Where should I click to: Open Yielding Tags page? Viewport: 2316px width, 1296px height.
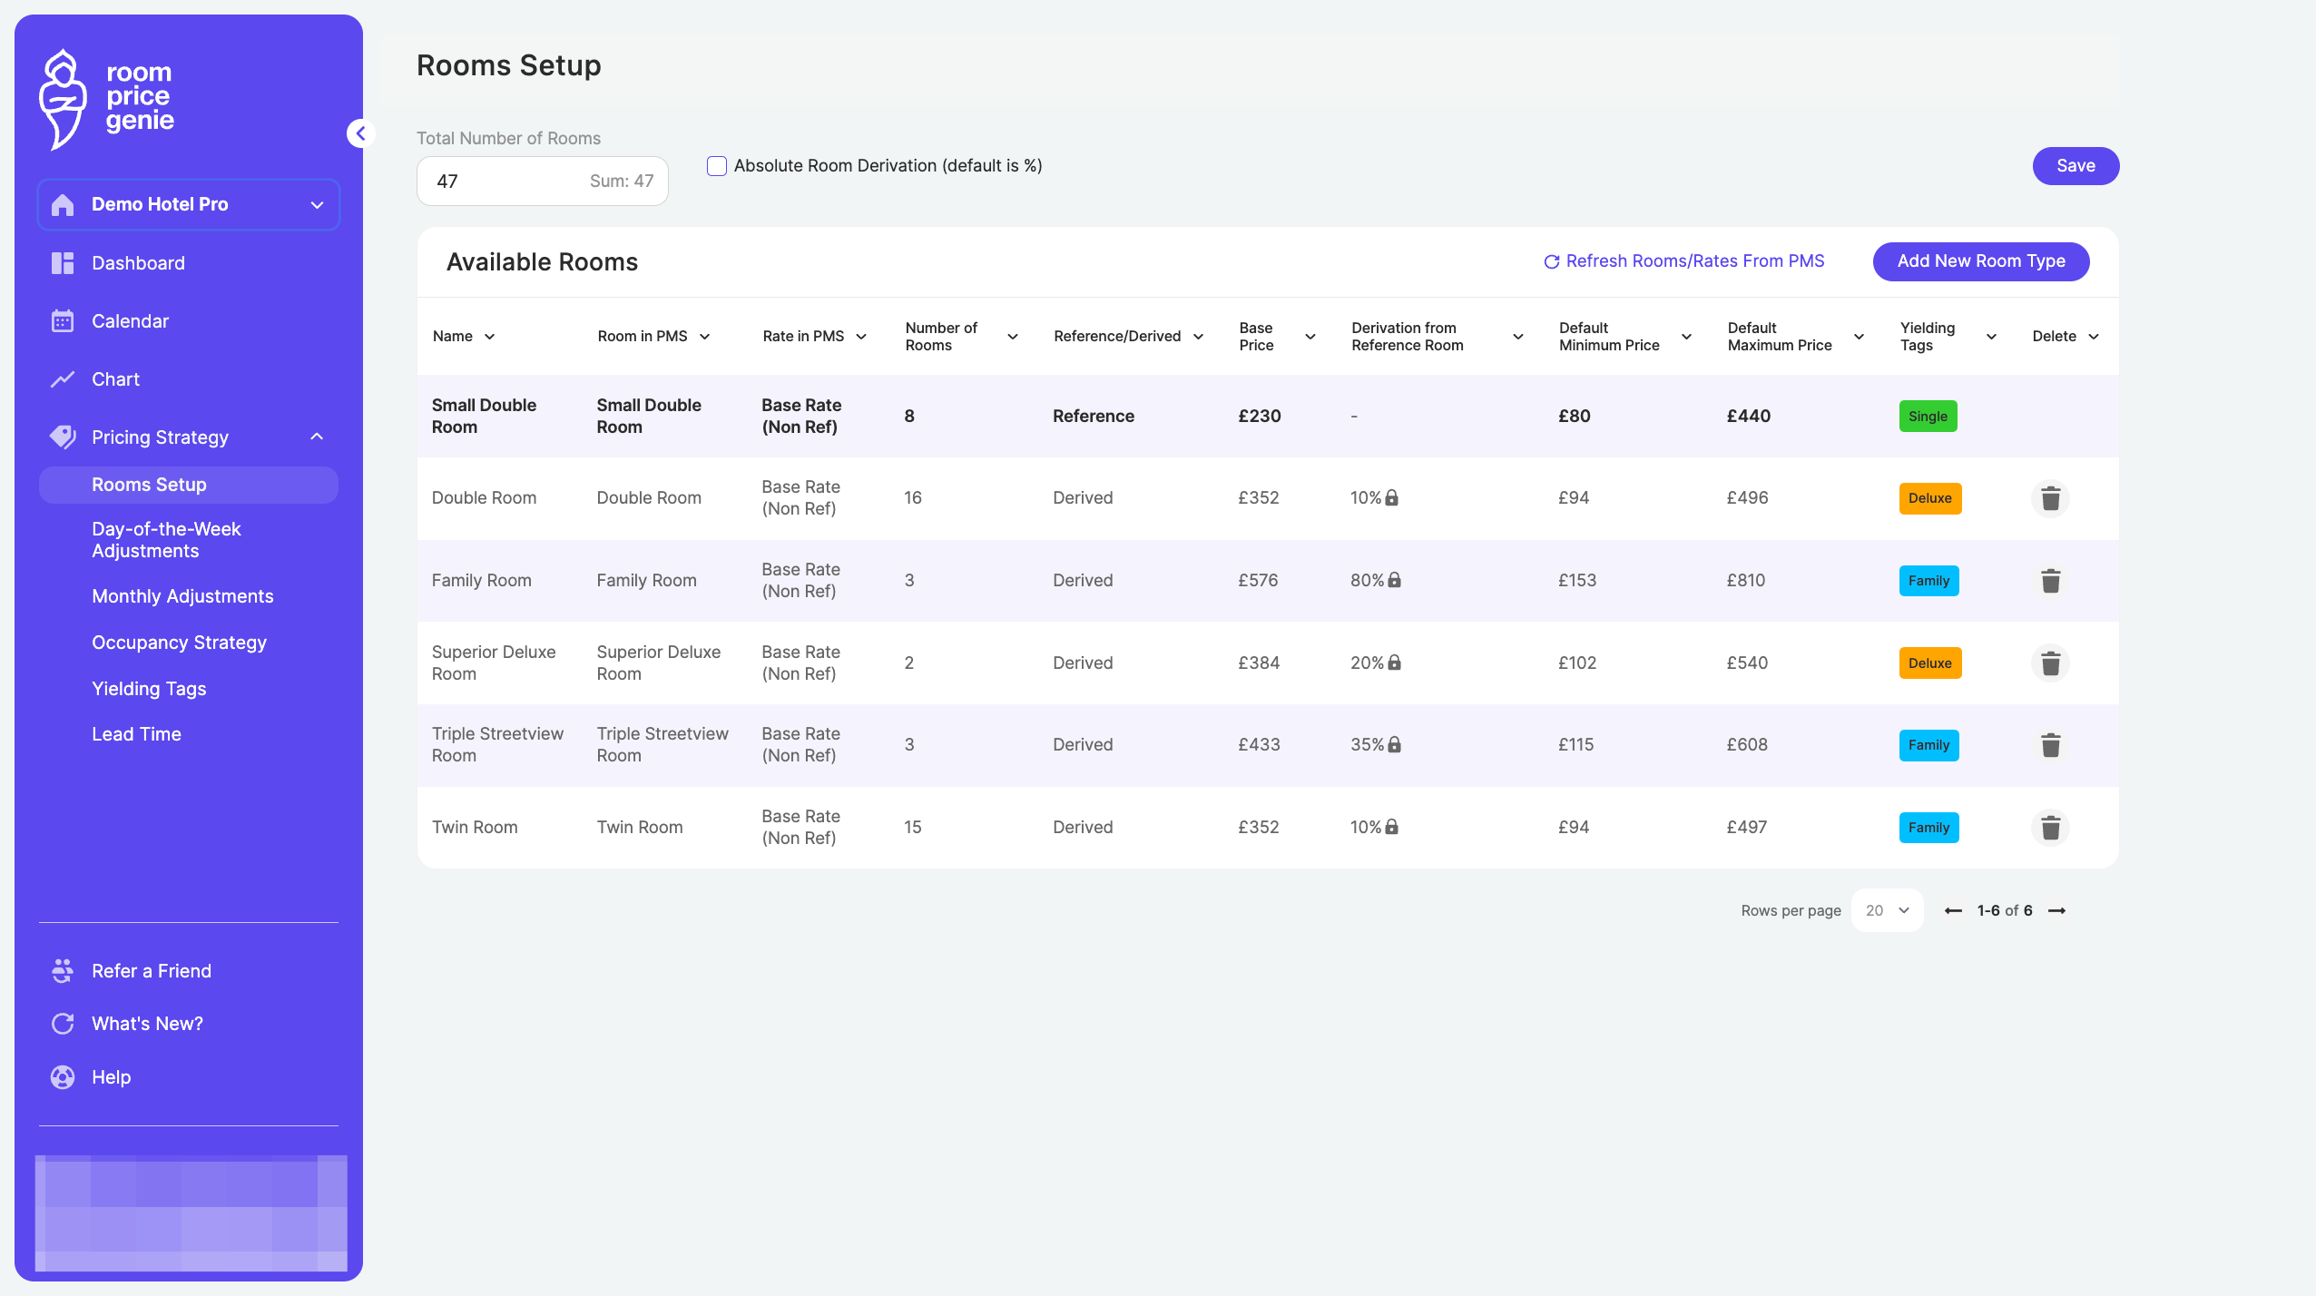pos(149,689)
